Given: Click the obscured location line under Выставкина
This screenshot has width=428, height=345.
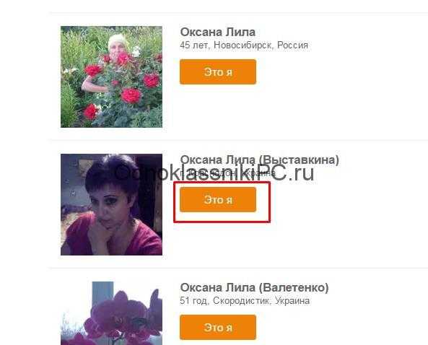Looking at the screenshot, I should click(227, 173).
